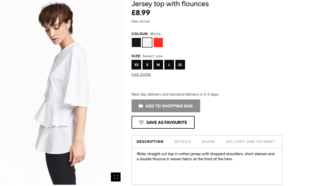Switch to the SHARE tab
Viewport: 313px width, 186px height.
[208, 142]
